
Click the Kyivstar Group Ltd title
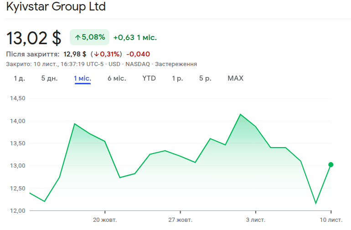56,7
